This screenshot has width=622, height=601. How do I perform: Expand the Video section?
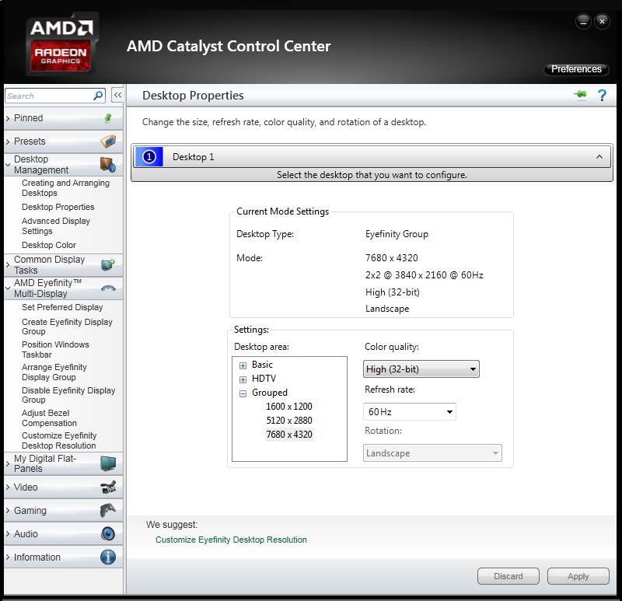coord(8,487)
